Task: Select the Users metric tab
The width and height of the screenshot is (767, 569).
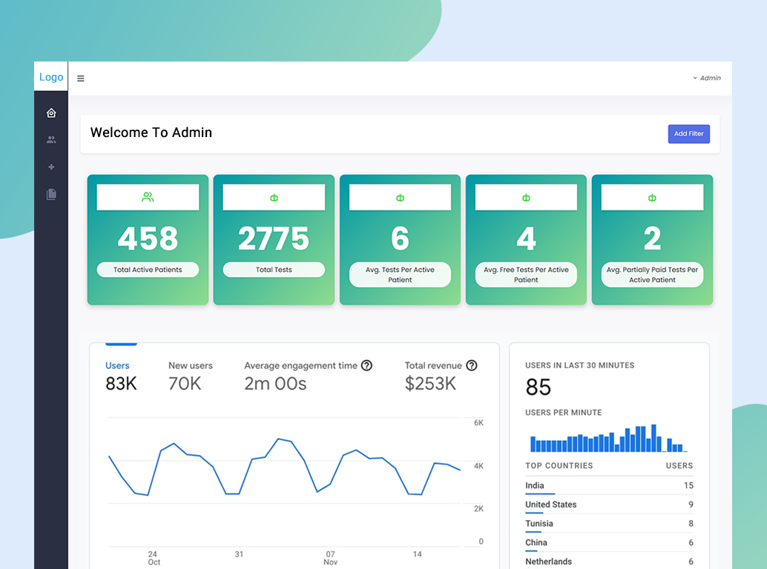Action: [x=121, y=377]
